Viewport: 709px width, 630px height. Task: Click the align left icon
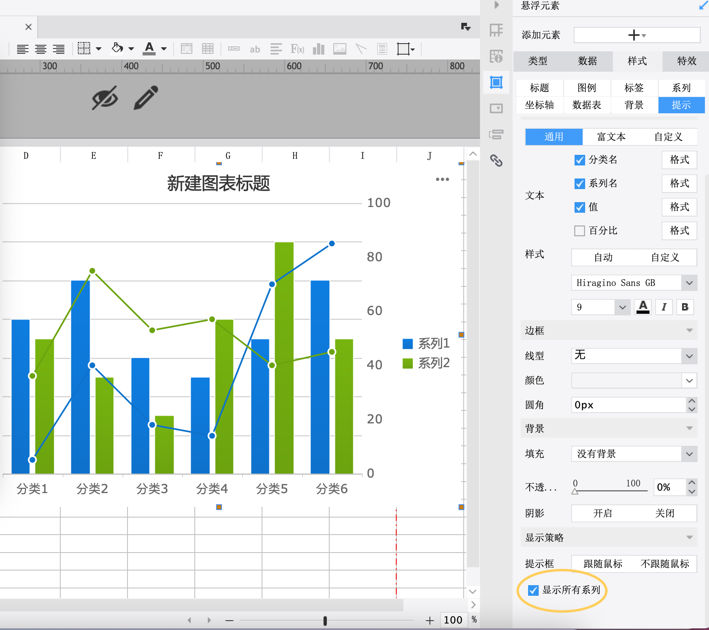(x=23, y=49)
